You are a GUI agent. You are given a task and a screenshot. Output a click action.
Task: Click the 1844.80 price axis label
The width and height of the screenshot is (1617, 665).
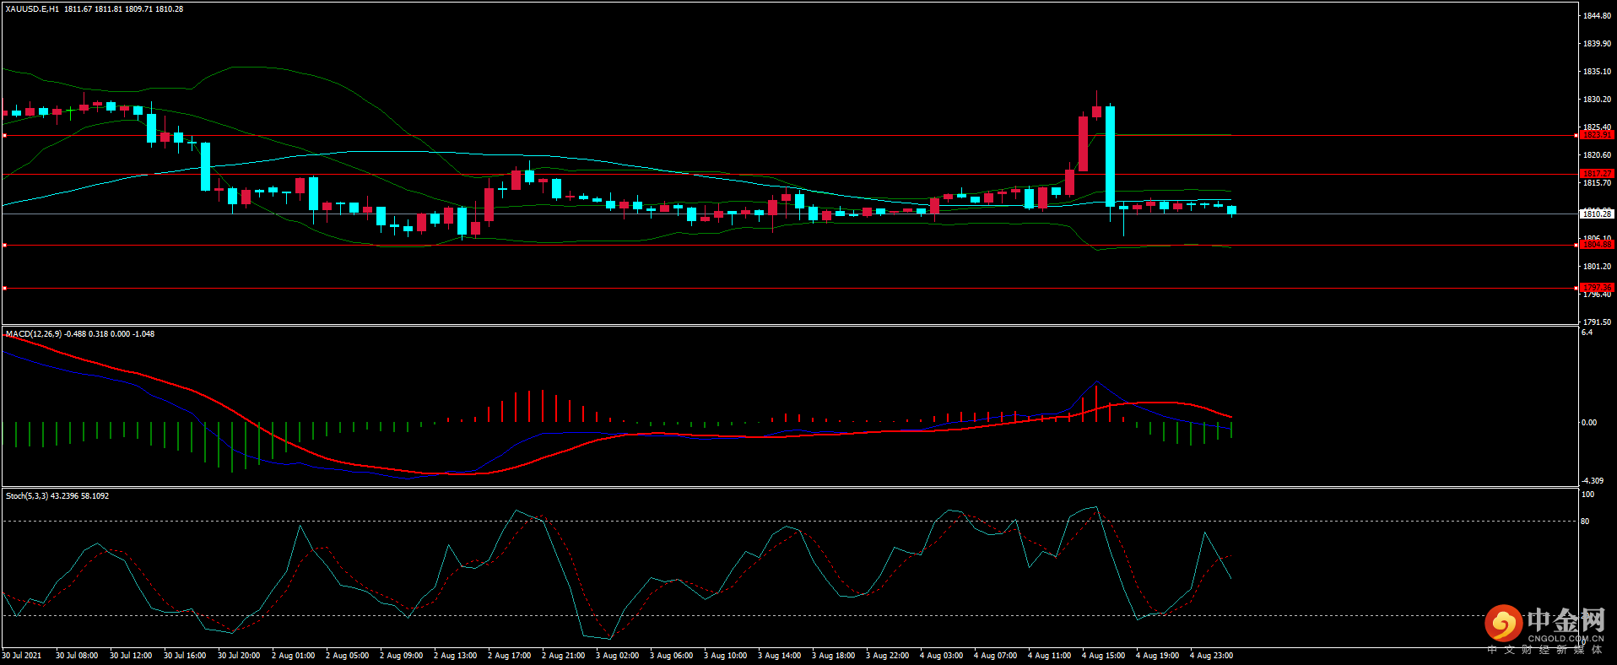pyautogui.click(x=1597, y=16)
